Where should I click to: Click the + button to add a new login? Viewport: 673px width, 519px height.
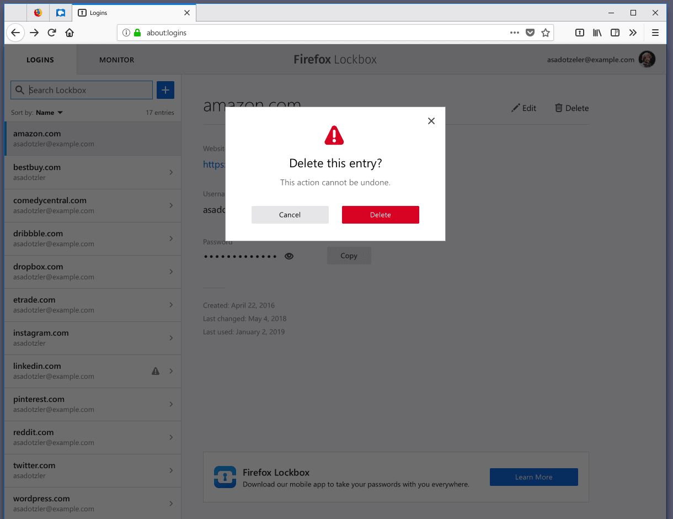coord(165,89)
